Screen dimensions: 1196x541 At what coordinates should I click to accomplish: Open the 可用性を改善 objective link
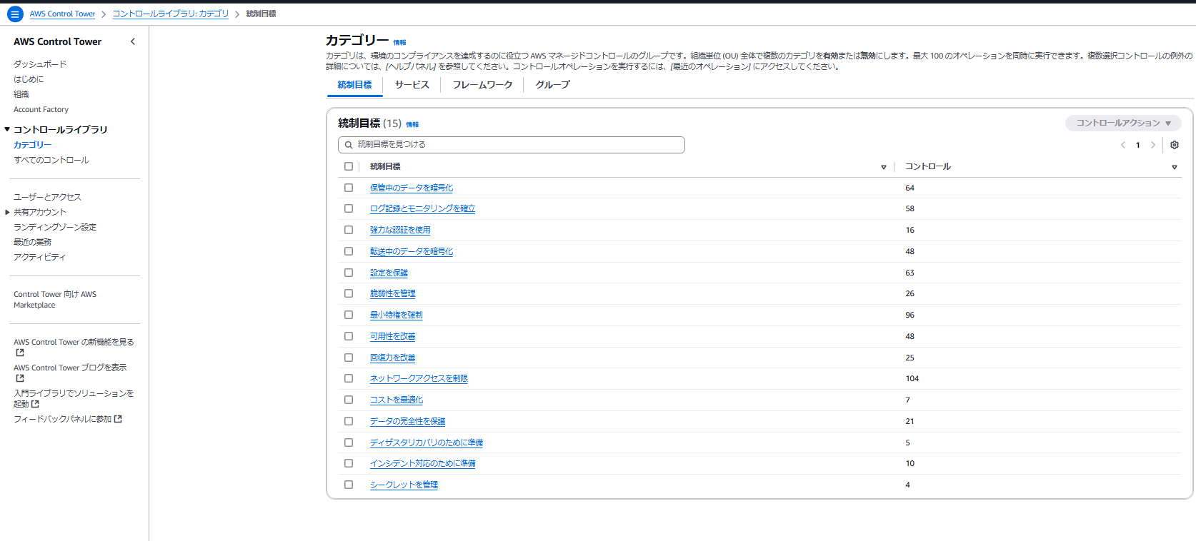(x=392, y=336)
